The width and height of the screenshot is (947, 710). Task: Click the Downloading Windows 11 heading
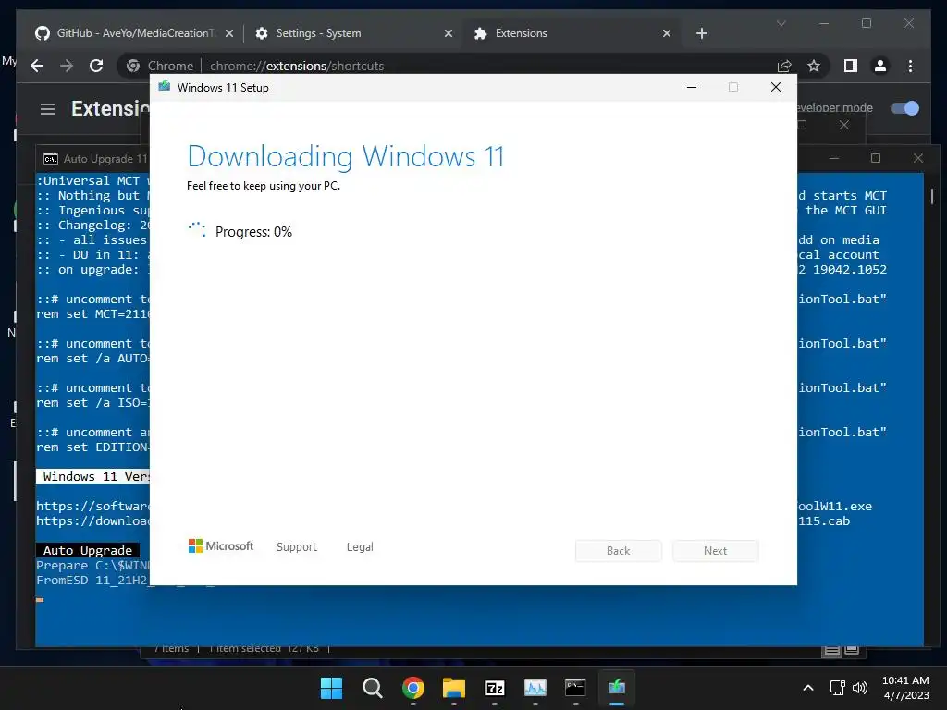[x=346, y=156]
